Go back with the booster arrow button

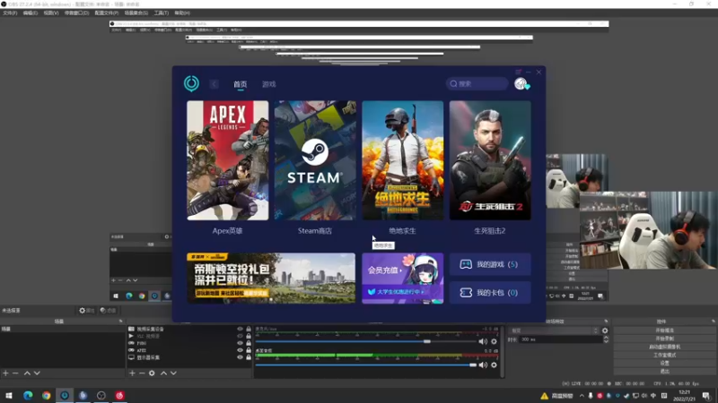pyautogui.click(x=214, y=84)
